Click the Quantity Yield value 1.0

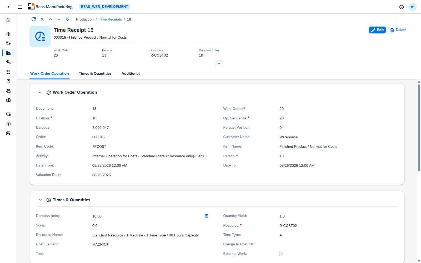282,216
